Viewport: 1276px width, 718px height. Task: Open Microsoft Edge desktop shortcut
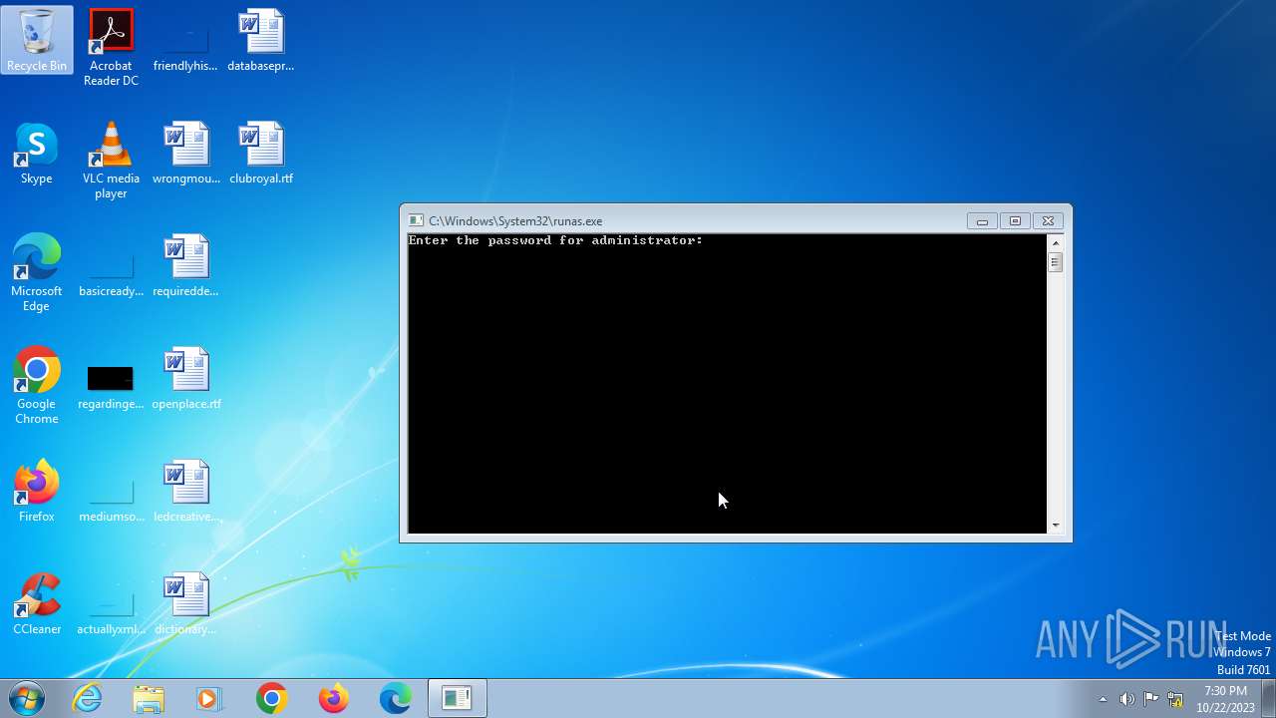(x=37, y=272)
